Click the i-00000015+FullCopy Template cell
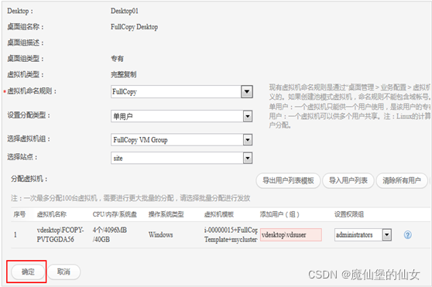This screenshot has width=432, height=287. tap(231, 234)
